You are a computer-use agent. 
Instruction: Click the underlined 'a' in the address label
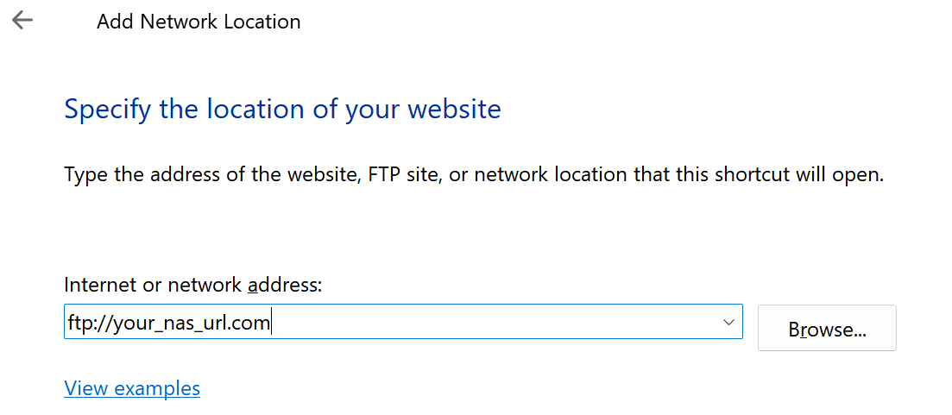click(x=253, y=286)
